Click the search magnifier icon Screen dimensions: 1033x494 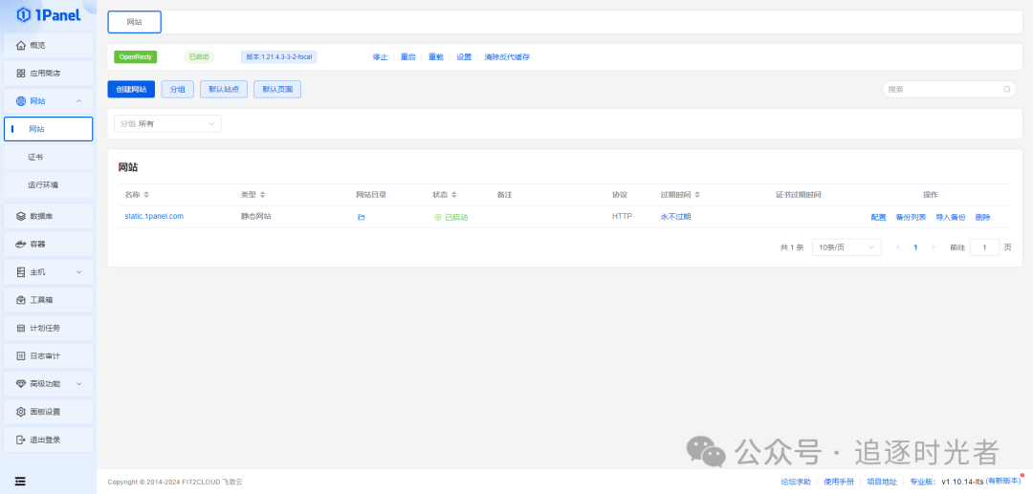tap(1007, 89)
